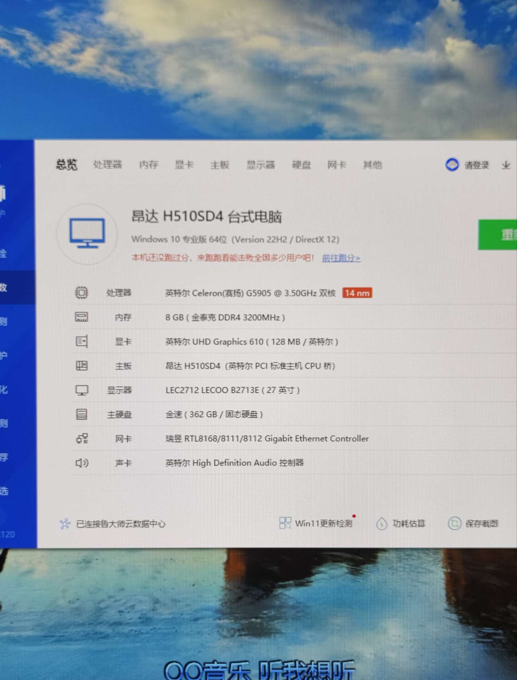The image size is (517, 680).
Task: Select the RTL8168 Ethernet Controller text
Action: tap(267, 439)
